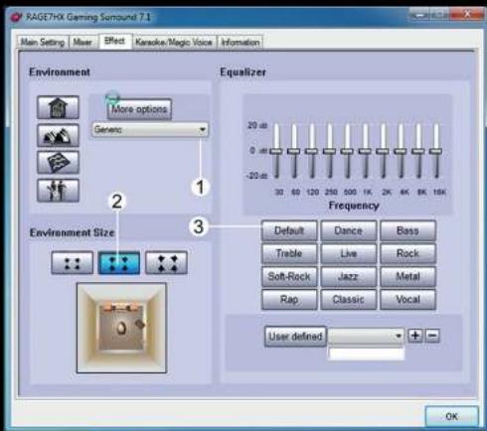Screen dimensions: 487x431
Task: Click the white preset name input field
Action: click(366, 354)
